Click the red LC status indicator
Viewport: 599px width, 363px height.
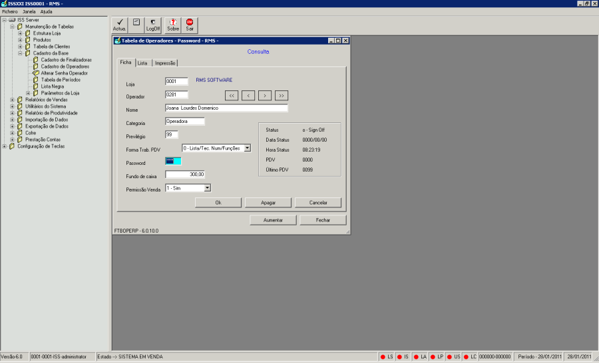click(x=466, y=357)
